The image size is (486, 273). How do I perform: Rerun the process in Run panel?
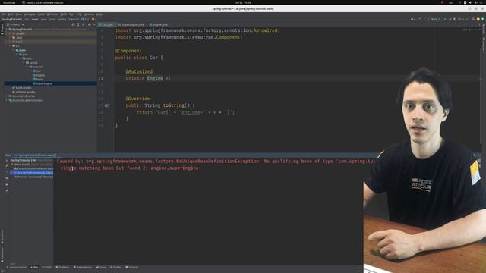7,160
